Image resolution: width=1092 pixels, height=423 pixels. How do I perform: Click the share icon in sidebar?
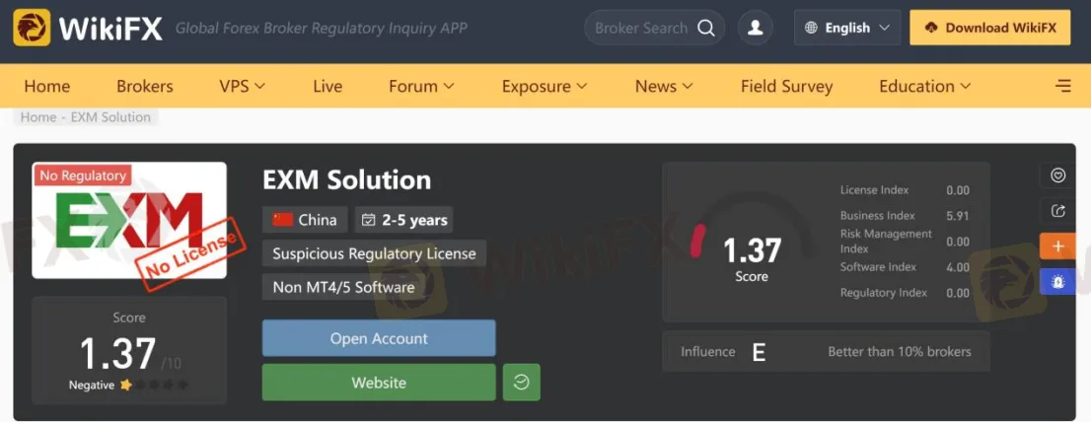point(1057,210)
